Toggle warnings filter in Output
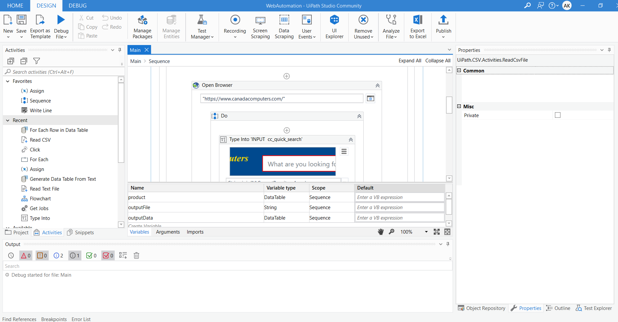The width and height of the screenshot is (618, 322). [x=42, y=255]
